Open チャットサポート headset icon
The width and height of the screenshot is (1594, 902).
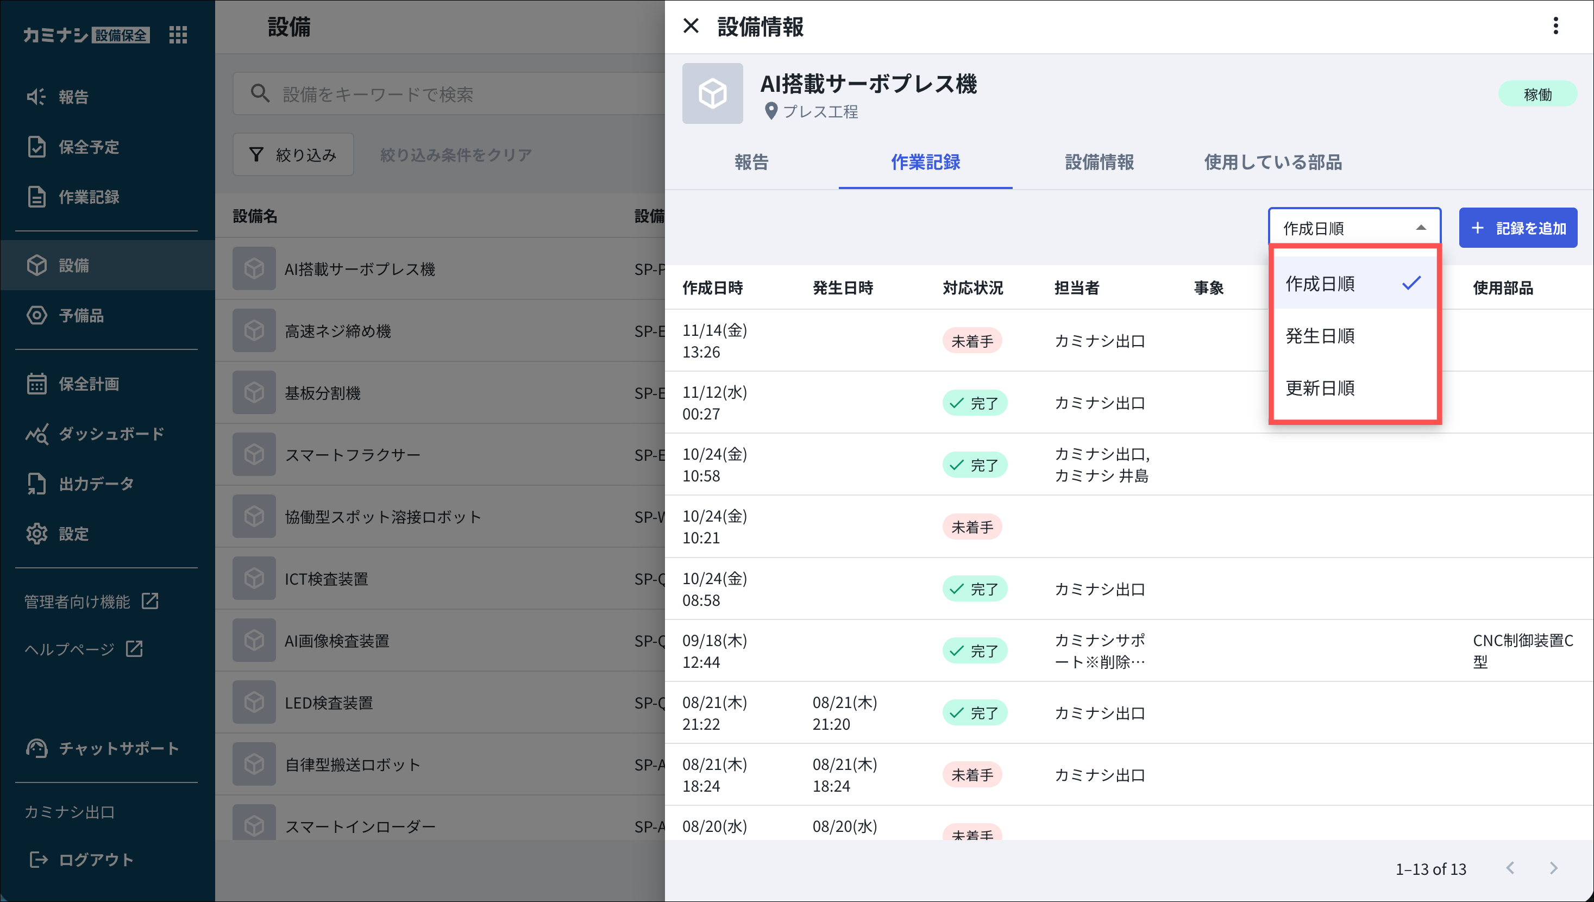pos(36,748)
